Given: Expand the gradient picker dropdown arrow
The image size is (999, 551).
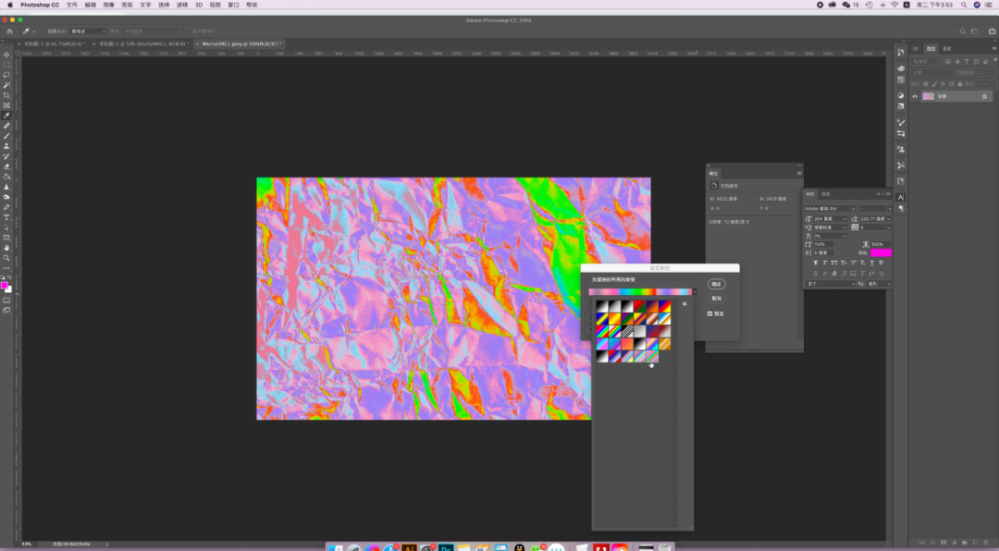Looking at the screenshot, I should [x=695, y=292].
